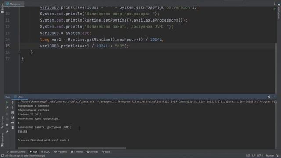Pin the Run tab with pin icon

click(x=7, y=132)
